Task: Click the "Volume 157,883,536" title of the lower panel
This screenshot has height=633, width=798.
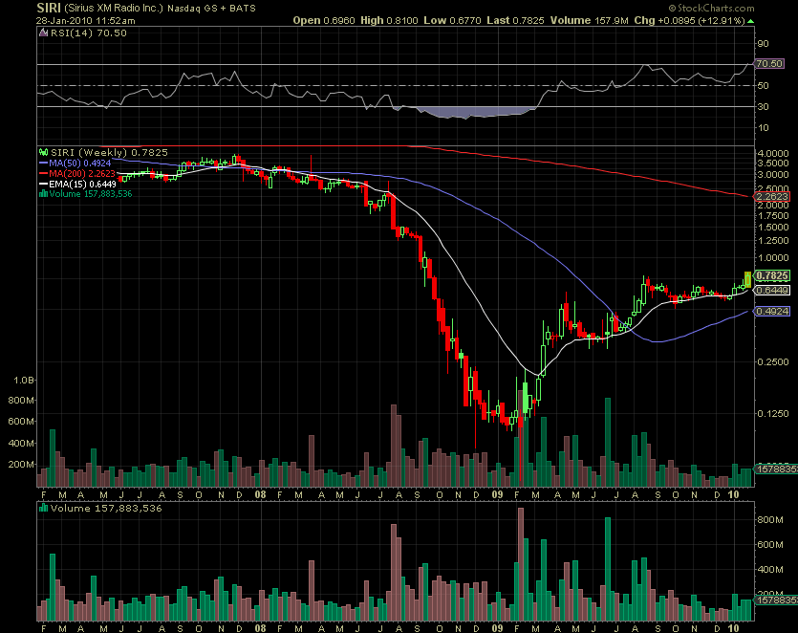Action: coord(106,509)
